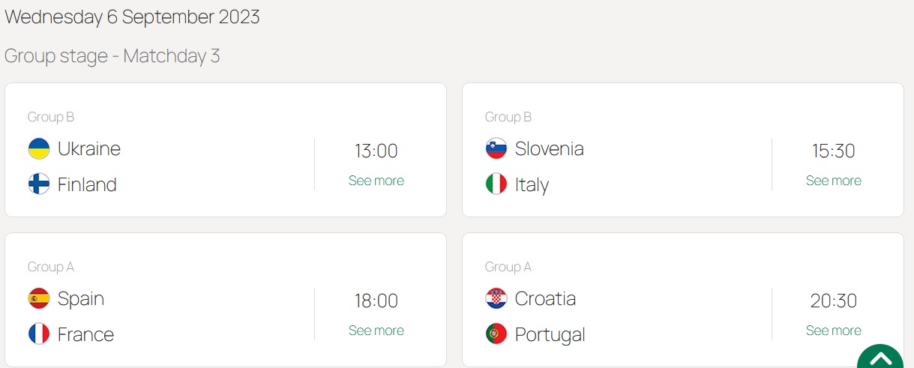Open See more for Slovenia vs Italy
Image resolution: width=914 pixels, height=368 pixels.
point(833,181)
